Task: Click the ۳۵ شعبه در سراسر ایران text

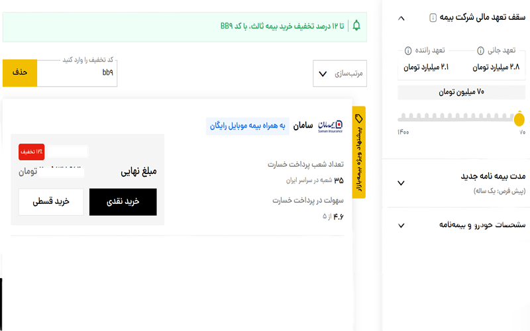Action: pos(315,180)
